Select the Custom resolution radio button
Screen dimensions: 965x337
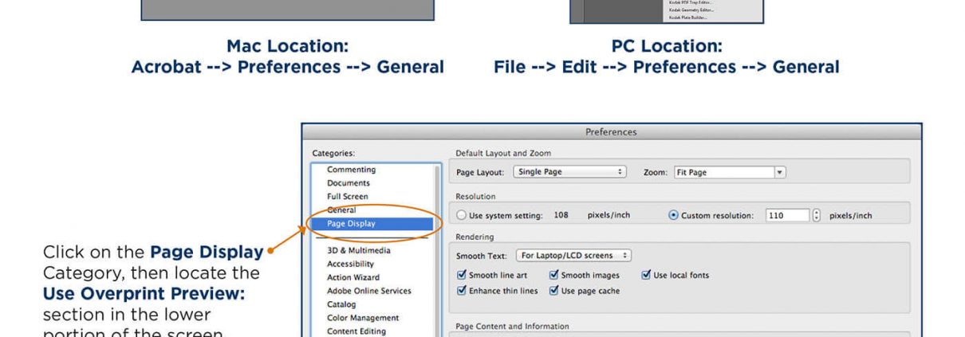[x=673, y=215]
